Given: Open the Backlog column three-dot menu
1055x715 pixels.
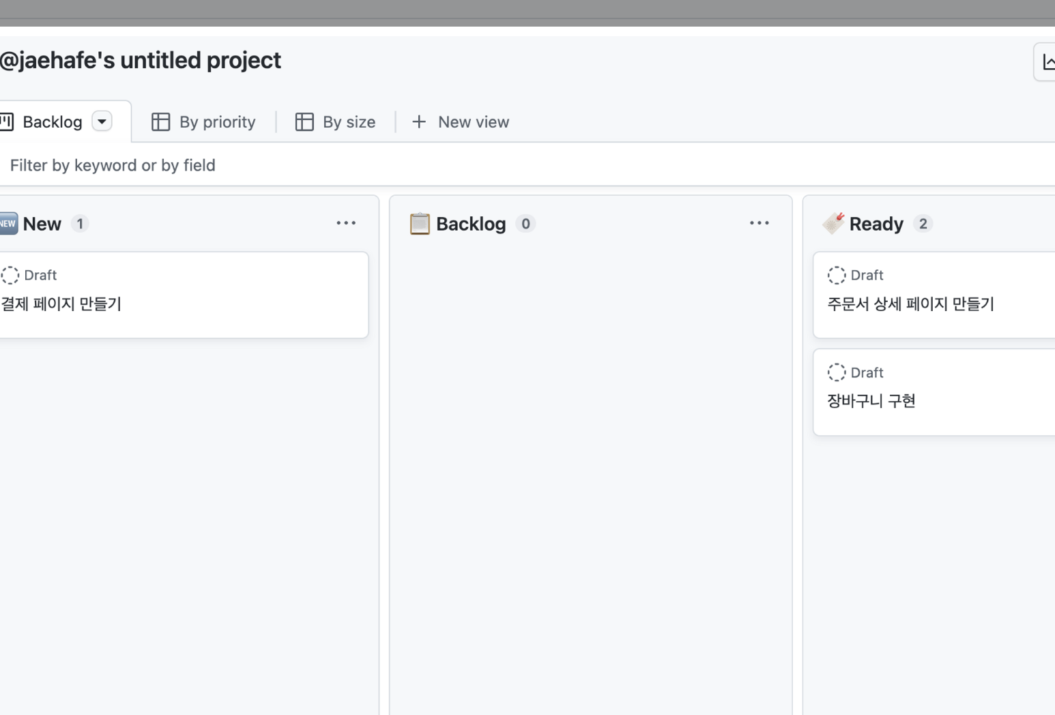Looking at the screenshot, I should pyautogui.click(x=759, y=223).
